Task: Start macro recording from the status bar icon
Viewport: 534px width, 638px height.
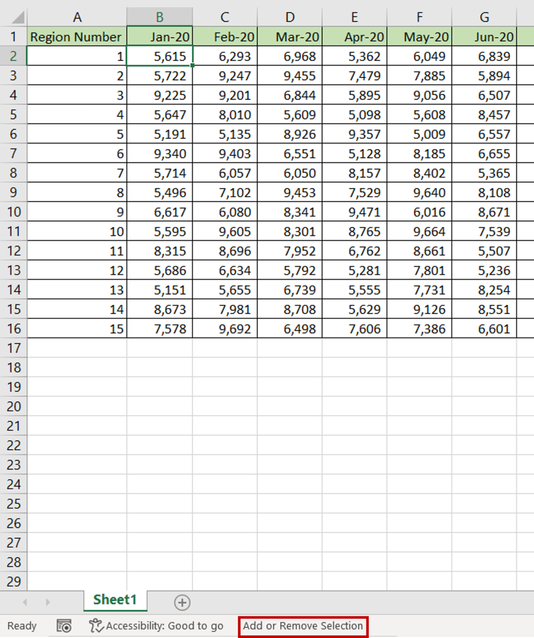Action: click(x=63, y=626)
